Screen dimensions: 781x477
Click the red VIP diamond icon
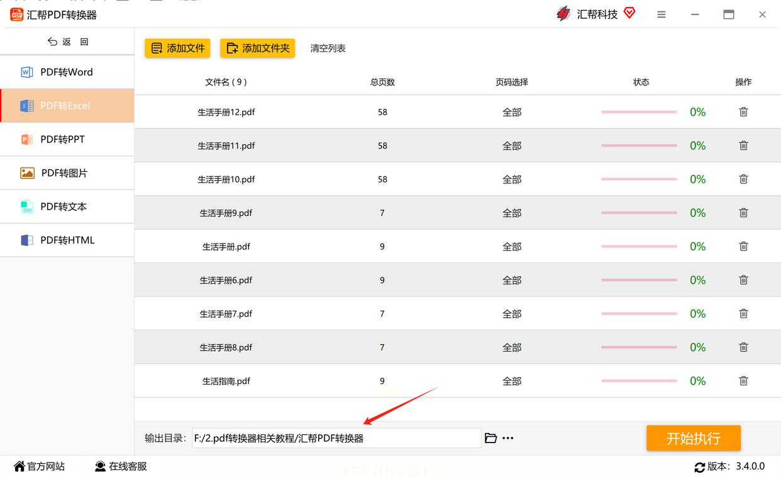pyautogui.click(x=629, y=13)
